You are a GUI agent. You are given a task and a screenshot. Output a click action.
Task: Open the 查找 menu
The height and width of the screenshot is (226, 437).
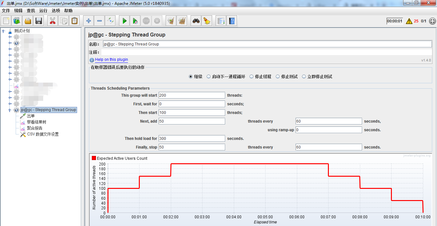(31, 11)
